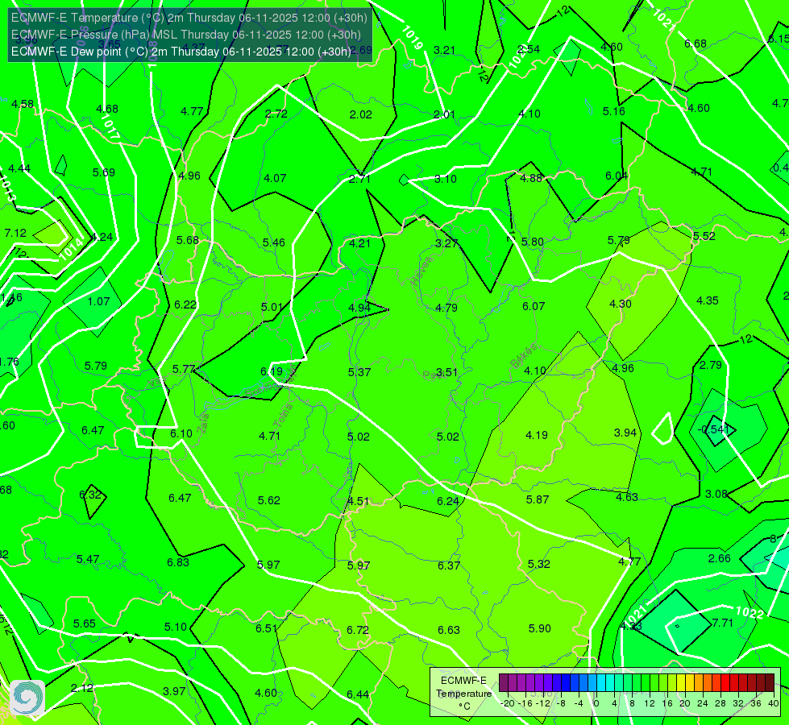Click the 5.47 value on the map
The image size is (789, 725).
pyautogui.click(x=88, y=560)
